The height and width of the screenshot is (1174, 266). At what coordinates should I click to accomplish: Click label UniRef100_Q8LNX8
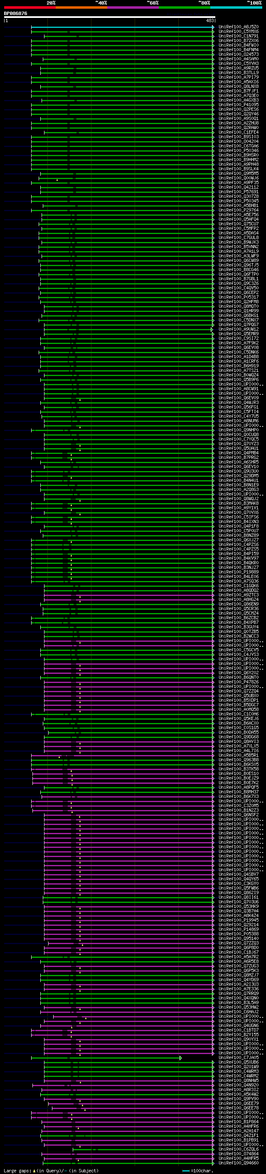click(238, 87)
